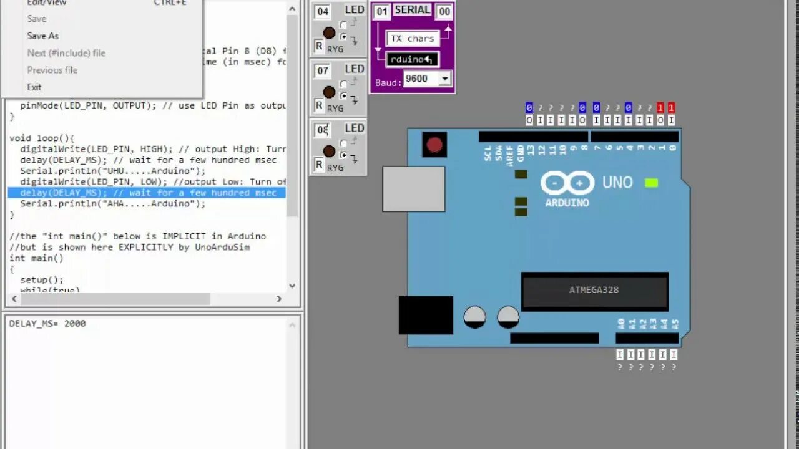Click the LED circle of the pin 08 device
Viewport: 799px width, 449px height.
coord(329,151)
